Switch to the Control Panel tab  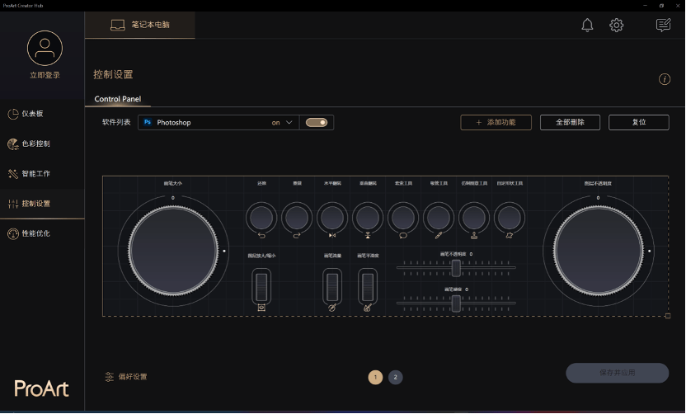[x=117, y=99]
